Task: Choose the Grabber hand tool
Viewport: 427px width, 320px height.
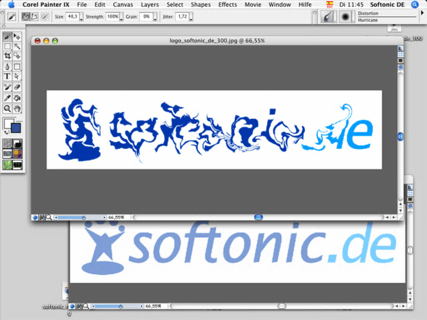Action: [x=17, y=109]
